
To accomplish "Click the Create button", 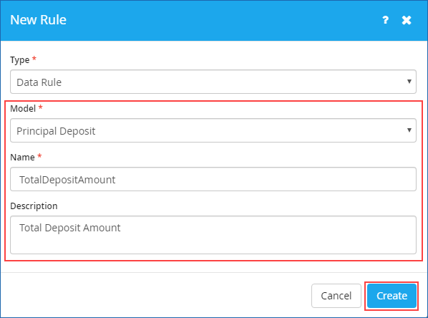I will (x=391, y=296).
